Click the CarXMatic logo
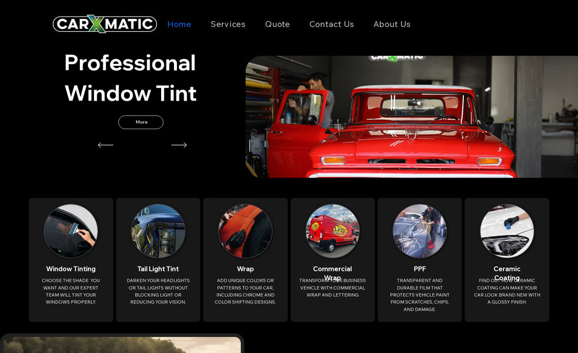The width and height of the screenshot is (578, 353). click(104, 24)
